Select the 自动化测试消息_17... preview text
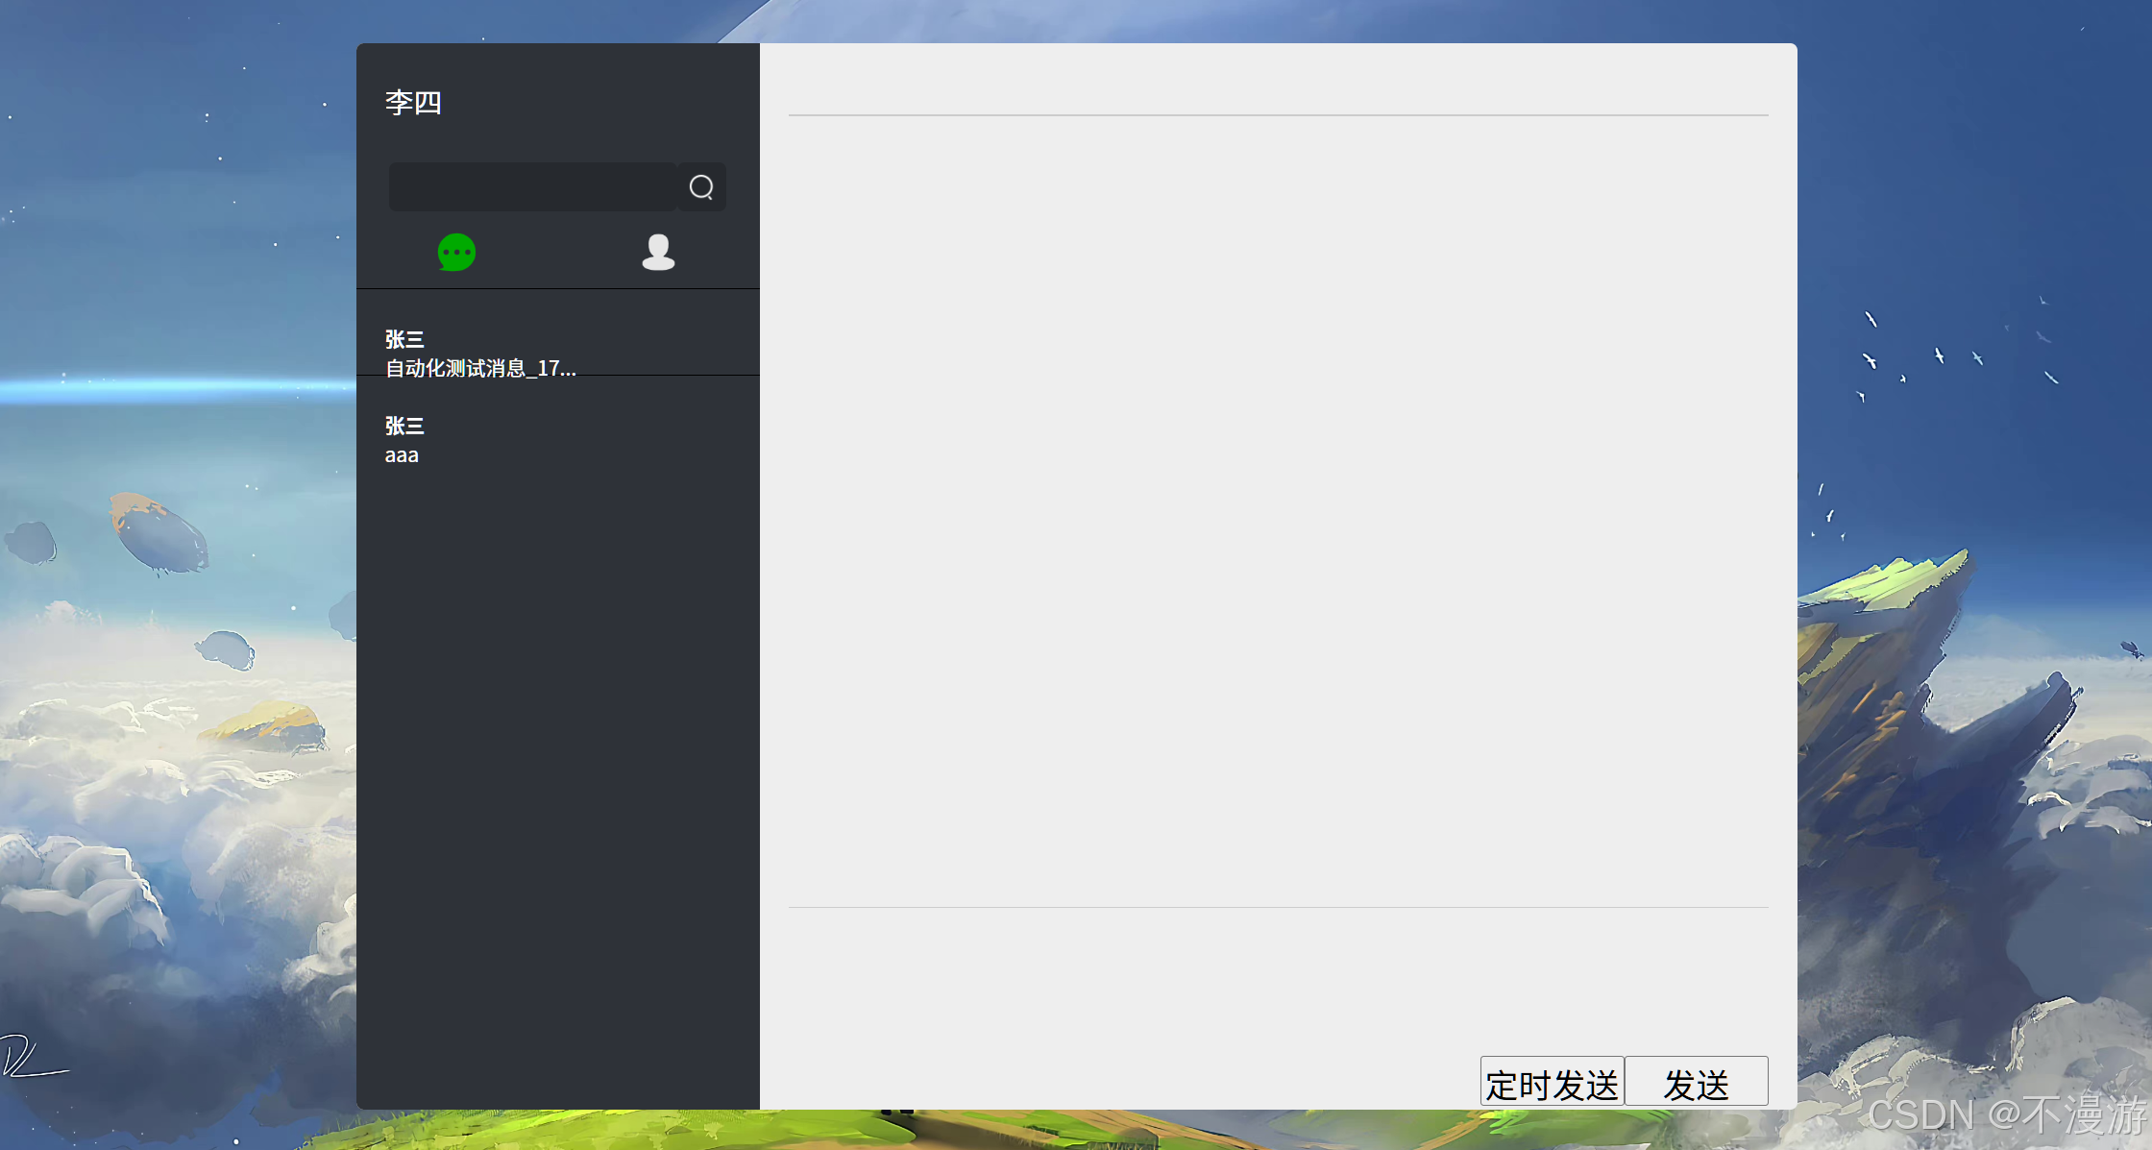 480,368
